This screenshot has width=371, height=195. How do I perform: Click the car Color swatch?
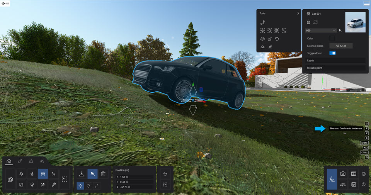pos(332,38)
